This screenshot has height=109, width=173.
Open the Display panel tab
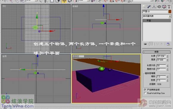(164, 7)
